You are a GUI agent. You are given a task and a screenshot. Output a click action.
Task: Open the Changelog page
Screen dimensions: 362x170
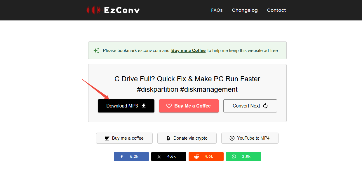click(x=245, y=10)
